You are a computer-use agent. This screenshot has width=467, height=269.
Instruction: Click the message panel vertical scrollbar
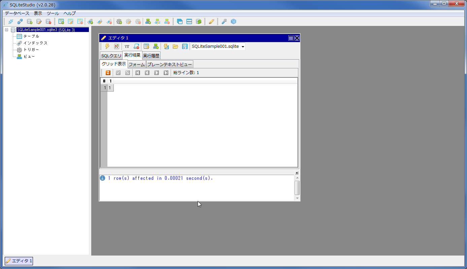pyautogui.click(x=297, y=188)
